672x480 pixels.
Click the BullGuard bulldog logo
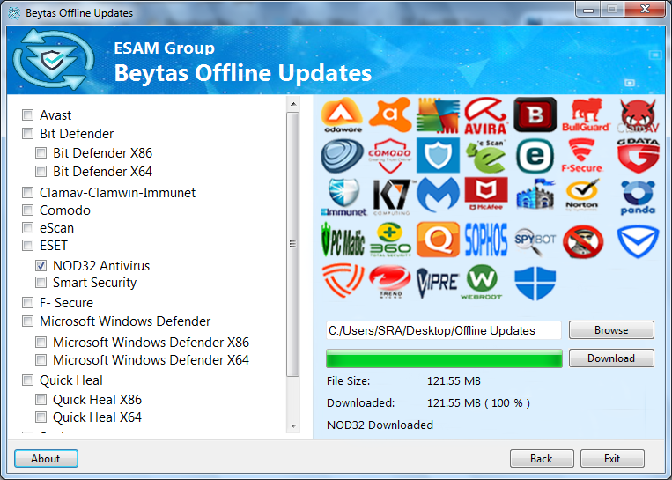[586, 114]
